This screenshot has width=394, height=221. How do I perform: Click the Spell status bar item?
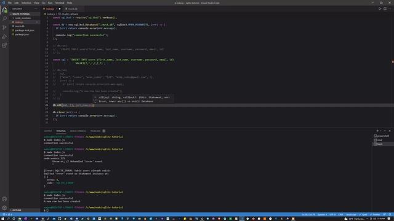click(363, 214)
